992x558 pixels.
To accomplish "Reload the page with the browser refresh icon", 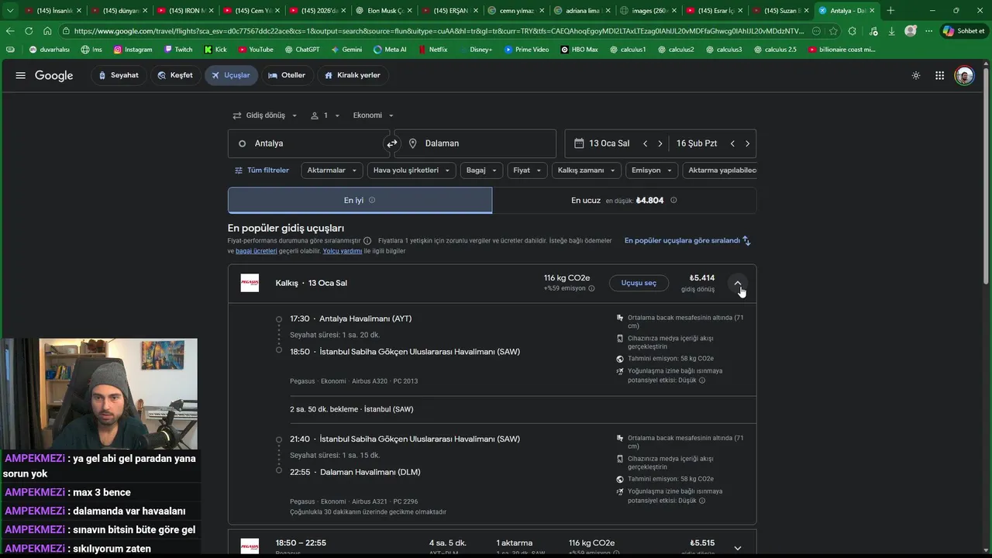I will 29,31.
